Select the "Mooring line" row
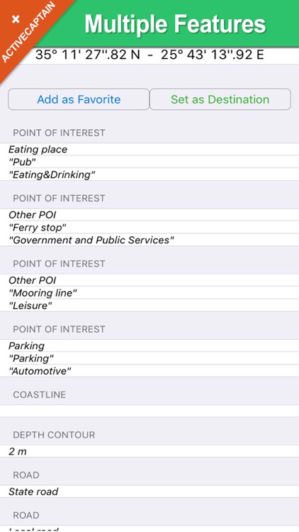Viewport: 299px width, 532px height. [149, 293]
